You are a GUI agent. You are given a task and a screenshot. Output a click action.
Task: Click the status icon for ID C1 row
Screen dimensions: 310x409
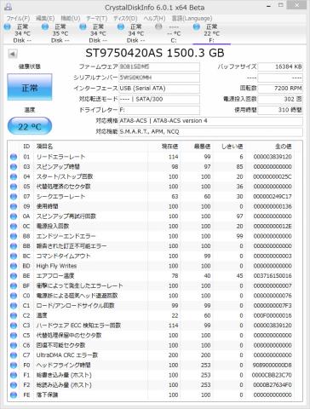click(14, 306)
